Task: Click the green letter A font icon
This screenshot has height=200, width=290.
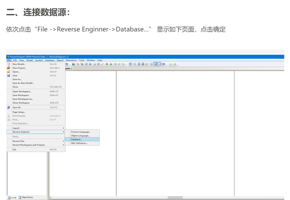Action: pyautogui.click(x=111, y=64)
